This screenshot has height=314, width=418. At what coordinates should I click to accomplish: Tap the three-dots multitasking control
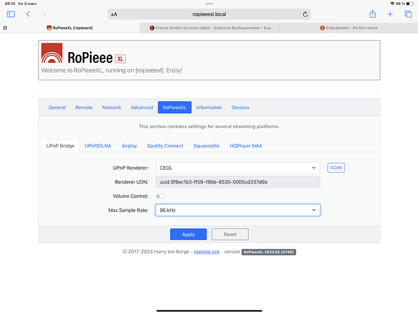[209, 4]
